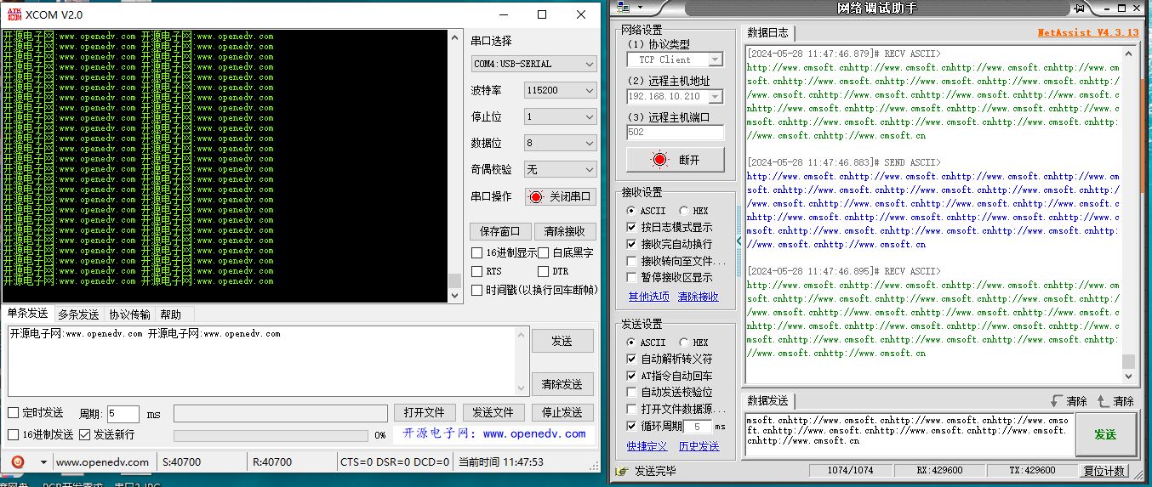Open the 协议类型 TCP Client dropdown
Screen dimensions: 1152x487
[716, 59]
